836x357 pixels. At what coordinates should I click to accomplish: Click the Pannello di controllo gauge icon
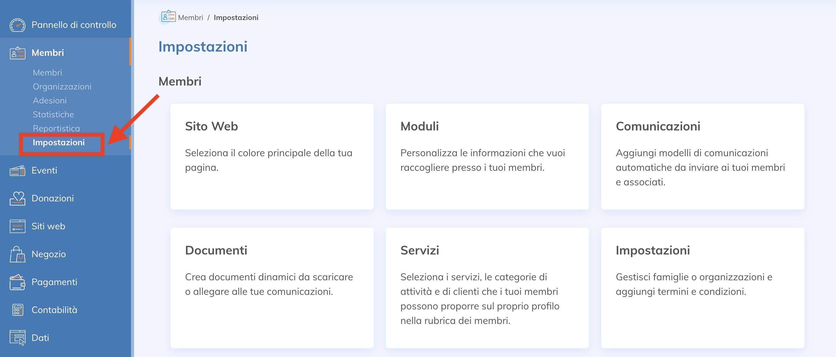(x=17, y=25)
